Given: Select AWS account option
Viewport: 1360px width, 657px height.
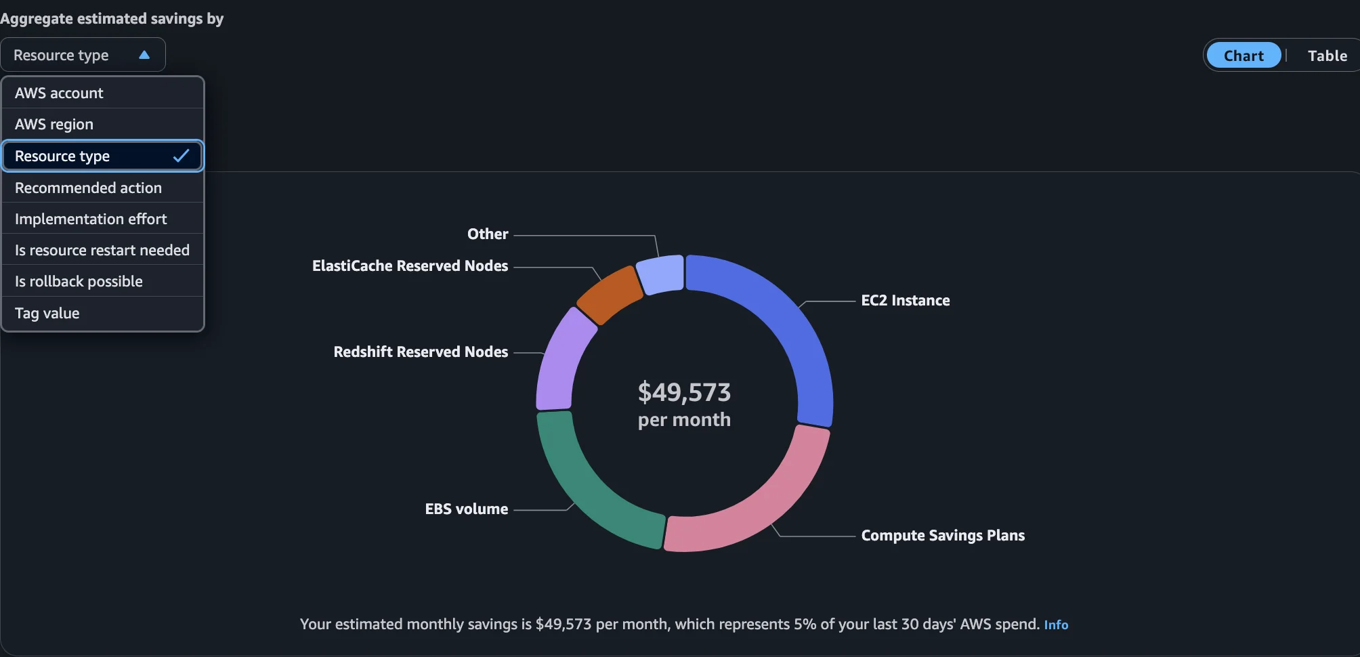Looking at the screenshot, I should point(103,93).
